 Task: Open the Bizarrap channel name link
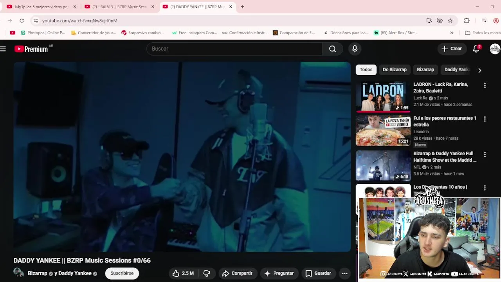[x=38, y=273]
